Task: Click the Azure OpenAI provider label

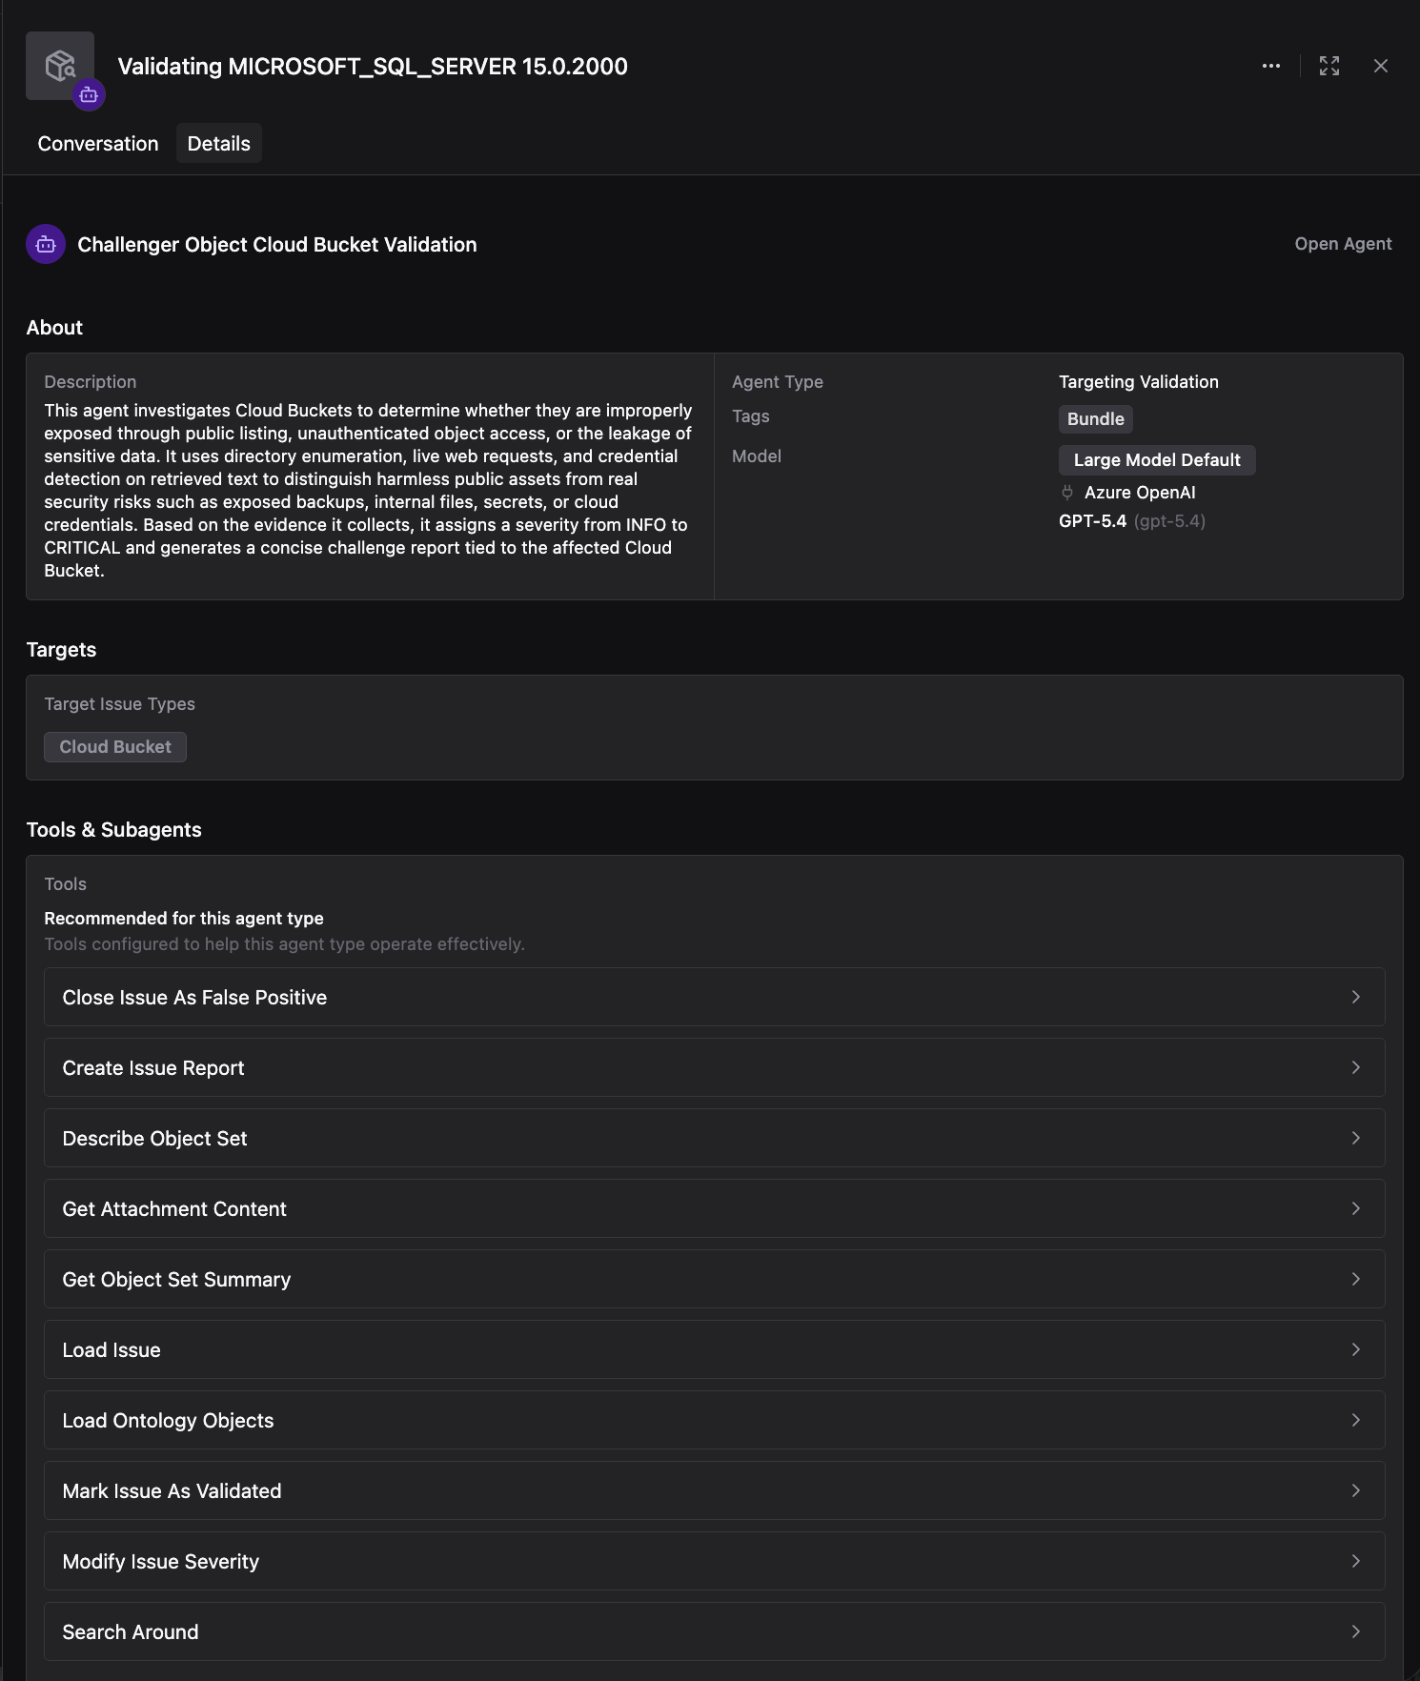Action: click(1140, 493)
